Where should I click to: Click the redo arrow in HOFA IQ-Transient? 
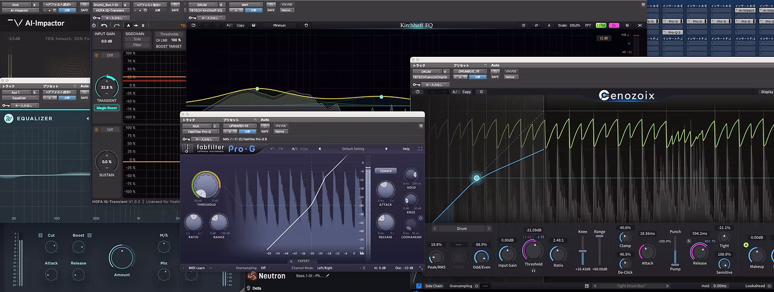[x=118, y=25]
